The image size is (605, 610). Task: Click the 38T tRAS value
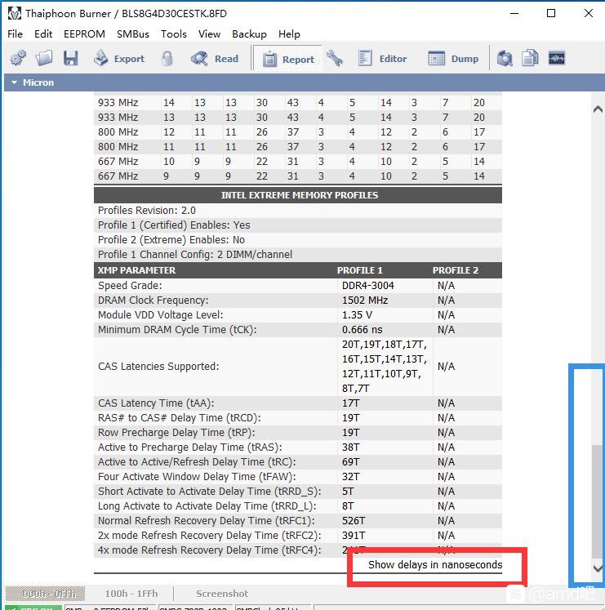point(350,447)
